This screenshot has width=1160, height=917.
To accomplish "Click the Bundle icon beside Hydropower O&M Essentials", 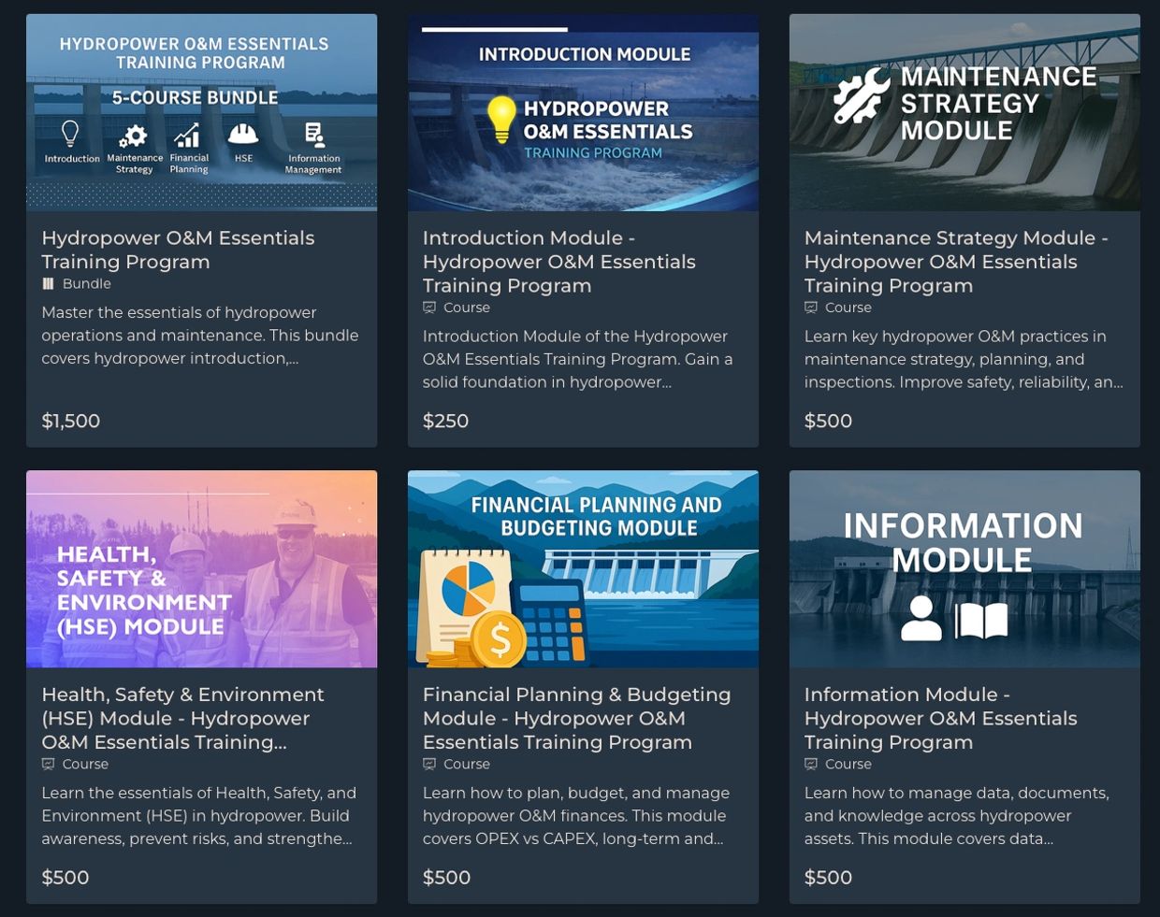I will (x=48, y=283).
